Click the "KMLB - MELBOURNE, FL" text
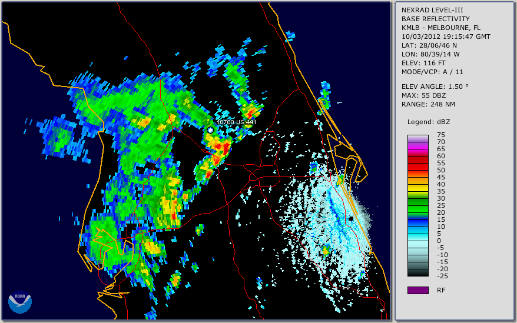The image size is (517, 323). pyautogui.click(x=441, y=28)
